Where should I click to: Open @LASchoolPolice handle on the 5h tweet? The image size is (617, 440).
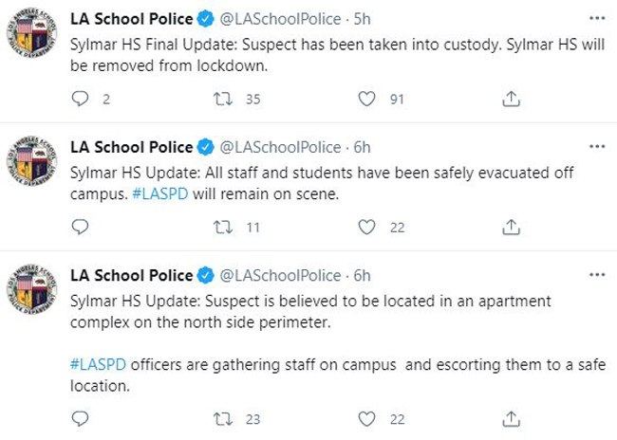tap(280, 19)
